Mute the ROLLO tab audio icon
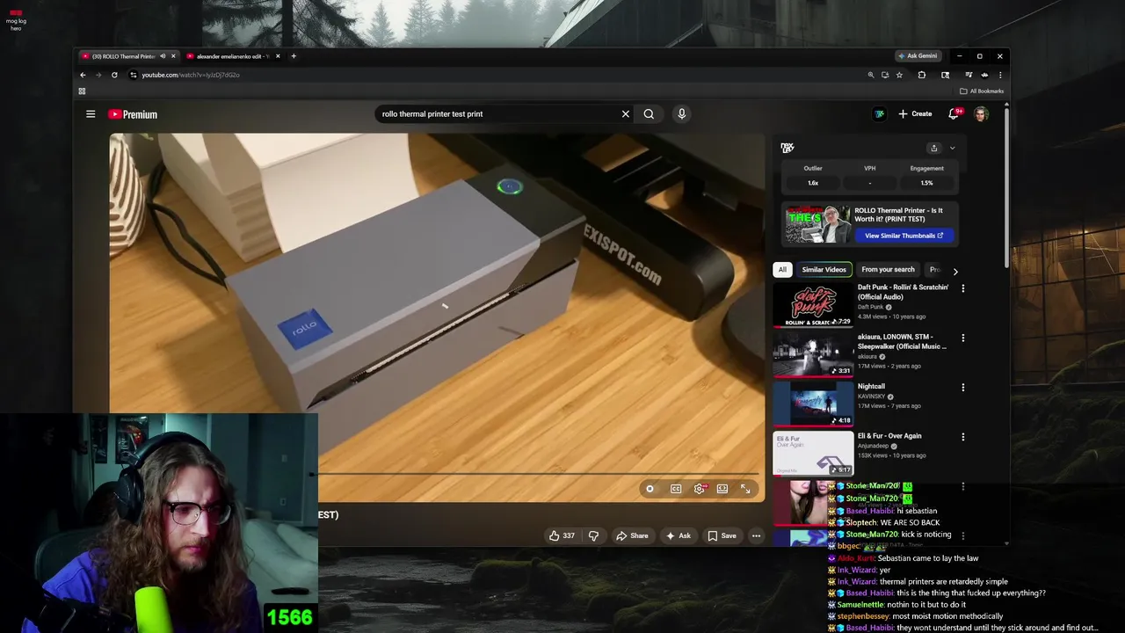This screenshot has width=1125, height=633. click(163, 56)
